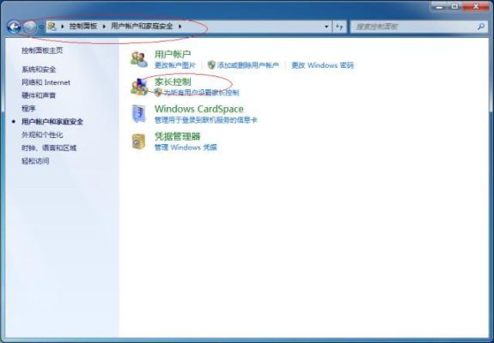This screenshot has width=494, height=343.
Task: Open 外观和个性化 in the sidebar
Action: coord(42,135)
